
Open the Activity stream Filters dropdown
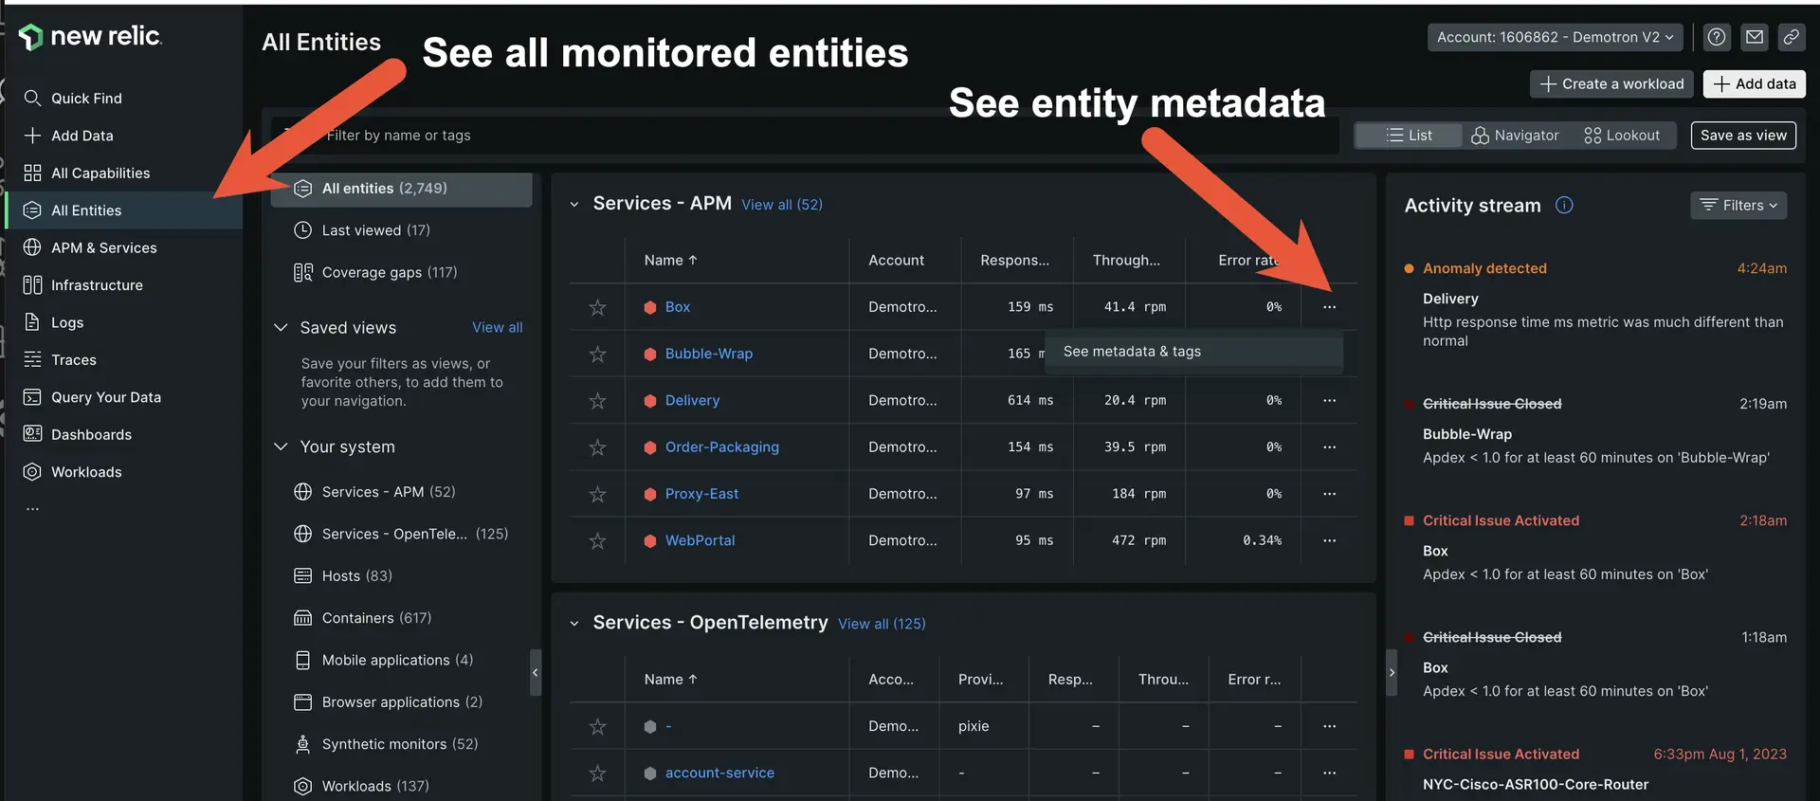pos(1738,206)
